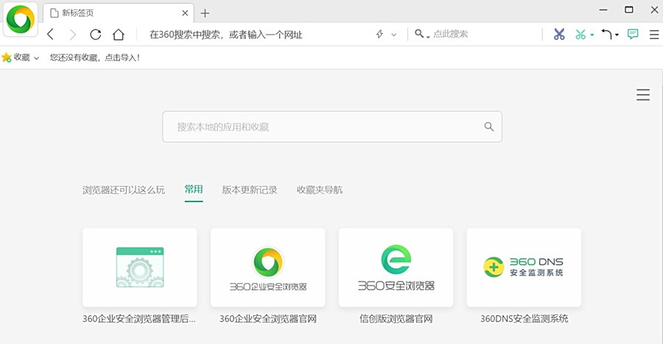663x344 pixels.
Task: Click the blue scissors screenshot icon
Action: pos(558,35)
